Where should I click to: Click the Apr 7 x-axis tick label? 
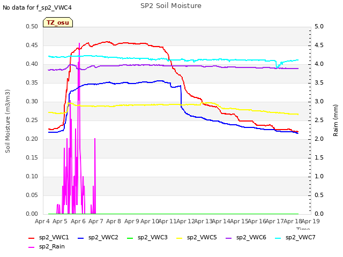96,221
